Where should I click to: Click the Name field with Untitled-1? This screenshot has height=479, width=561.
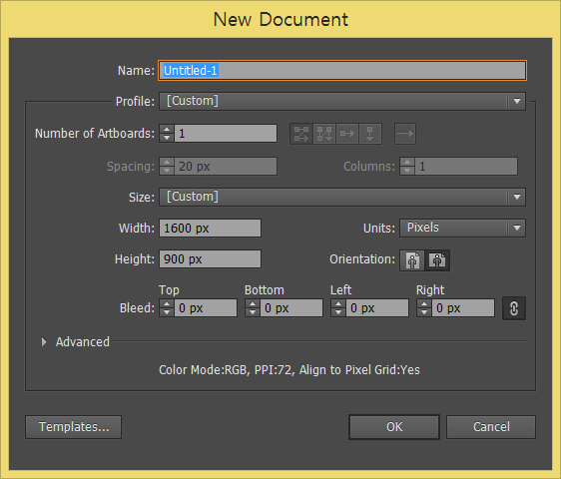tap(342, 71)
